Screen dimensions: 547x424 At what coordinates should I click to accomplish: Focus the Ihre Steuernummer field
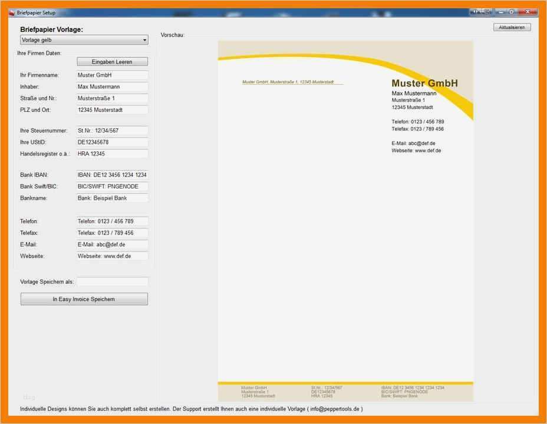tap(112, 131)
